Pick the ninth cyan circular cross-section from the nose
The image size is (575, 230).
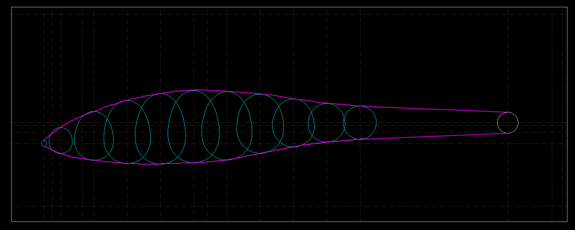pos(326,123)
